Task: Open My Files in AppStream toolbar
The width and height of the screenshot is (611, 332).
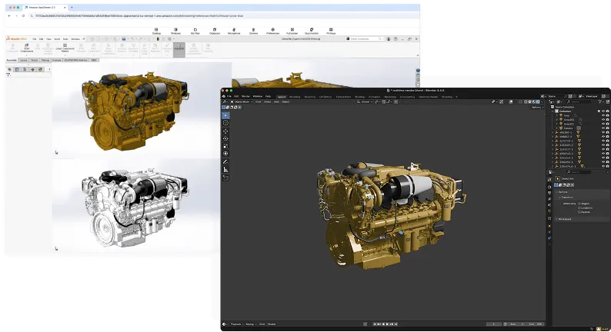Action: click(x=195, y=31)
